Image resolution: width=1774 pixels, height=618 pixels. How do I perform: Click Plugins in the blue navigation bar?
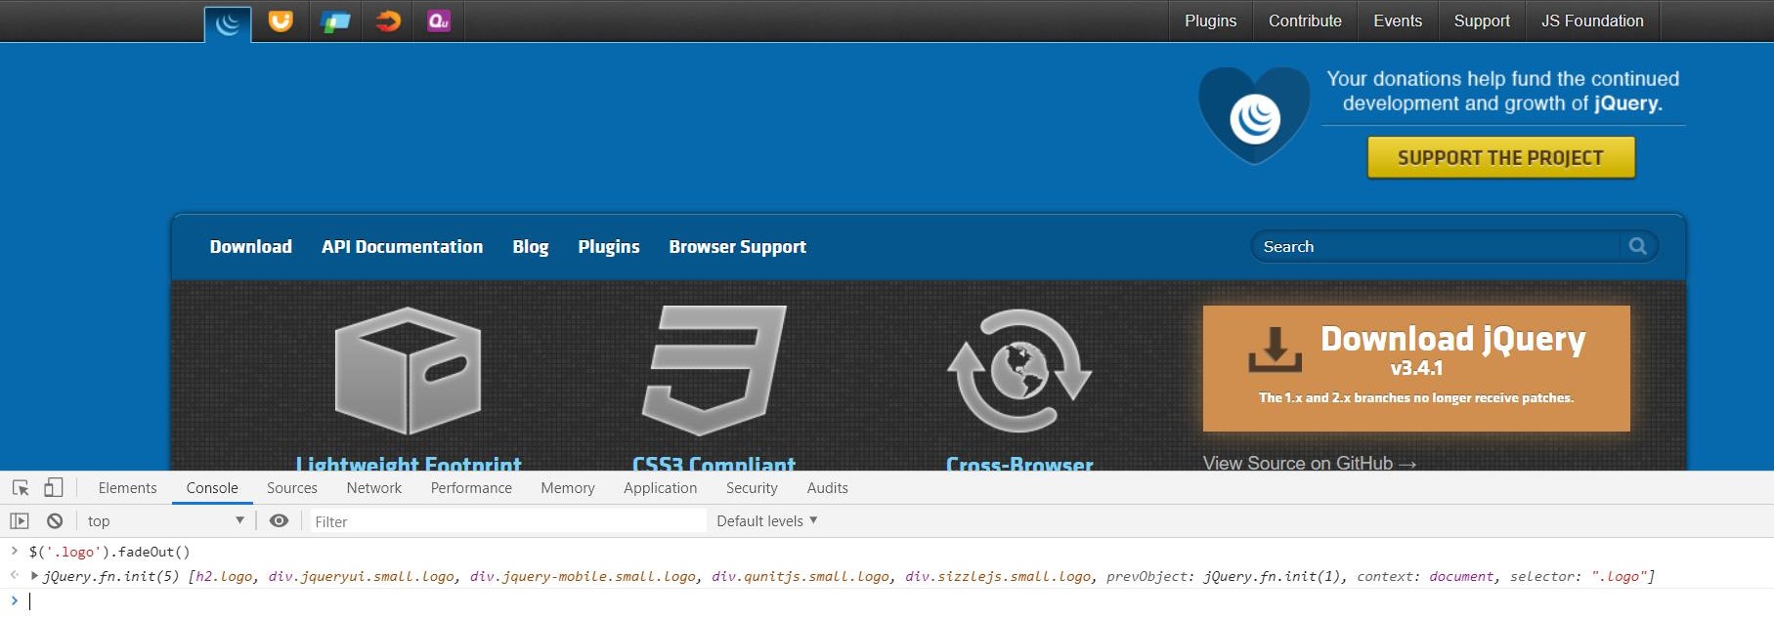pyautogui.click(x=608, y=246)
